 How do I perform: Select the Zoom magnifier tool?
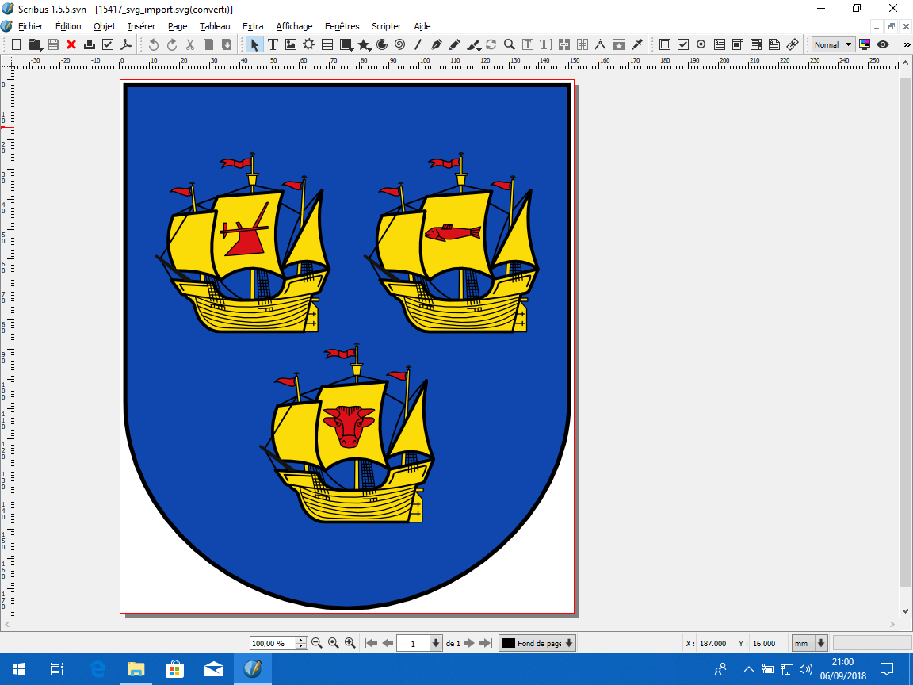(510, 44)
